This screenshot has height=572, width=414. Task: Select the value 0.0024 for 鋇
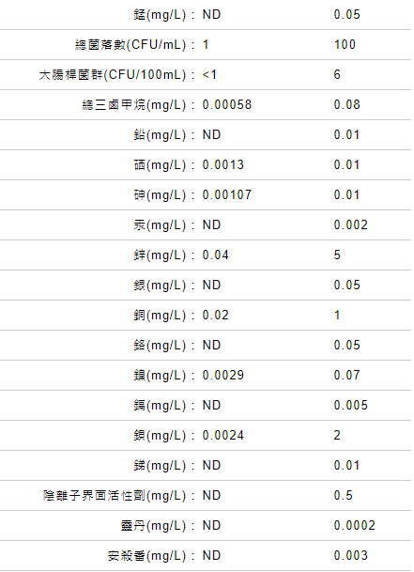click(223, 435)
